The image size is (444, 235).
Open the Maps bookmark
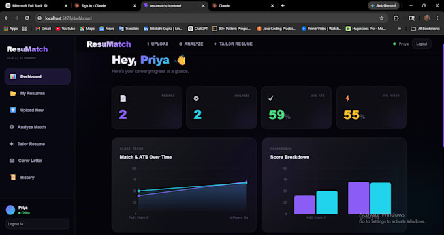pyautogui.click(x=87, y=29)
